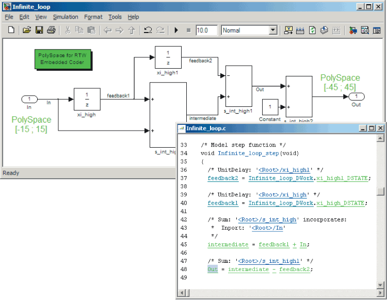Image resolution: width=387 pixels, height=300 pixels.
Task: Click the New model icon
Action: pos(11,30)
